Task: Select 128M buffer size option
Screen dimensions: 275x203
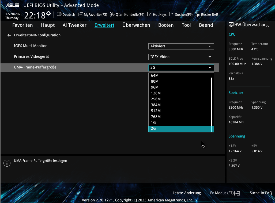Action: pyautogui.click(x=180, y=93)
